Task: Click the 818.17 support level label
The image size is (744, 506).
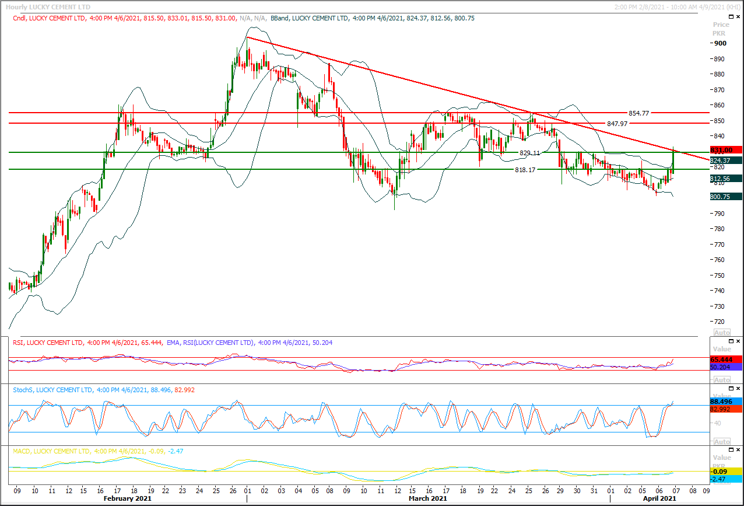Action: 525,169
